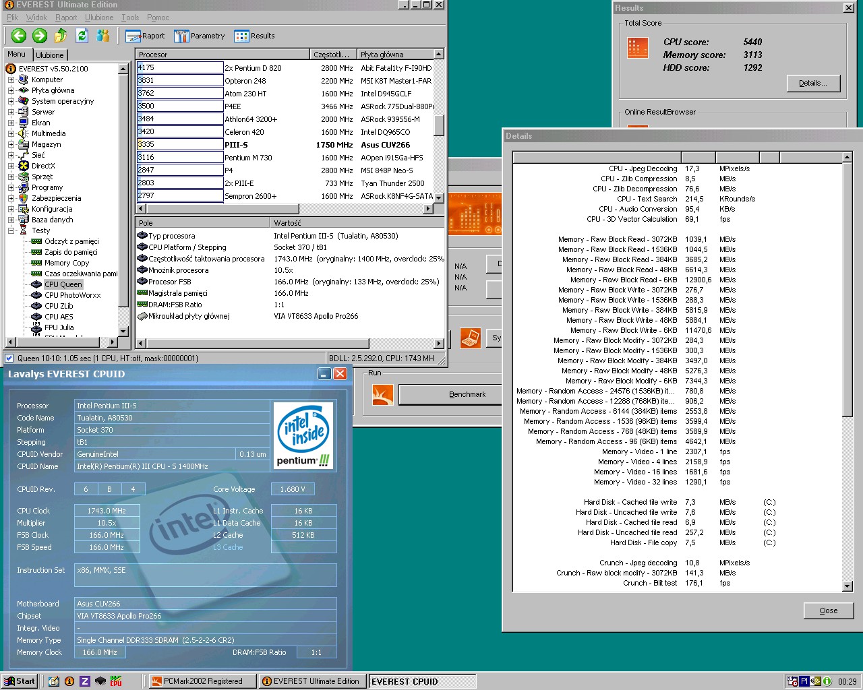Open the Widok menu
Screen dimensions: 863x690
36,18
